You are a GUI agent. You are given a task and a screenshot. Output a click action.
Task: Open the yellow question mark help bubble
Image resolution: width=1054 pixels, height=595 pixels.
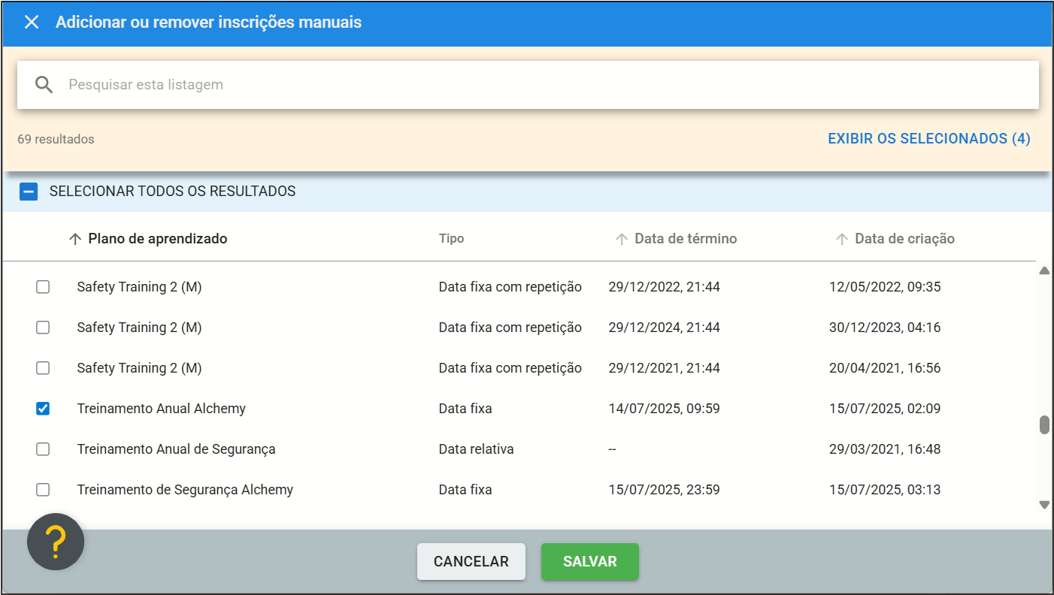(56, 541)
